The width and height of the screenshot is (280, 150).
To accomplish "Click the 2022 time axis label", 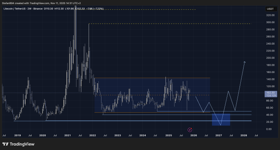I will [93, 136].
